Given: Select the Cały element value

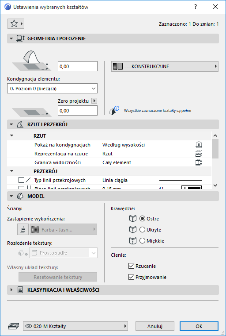Looking at the screenshot, I should (x=117, y=162).
